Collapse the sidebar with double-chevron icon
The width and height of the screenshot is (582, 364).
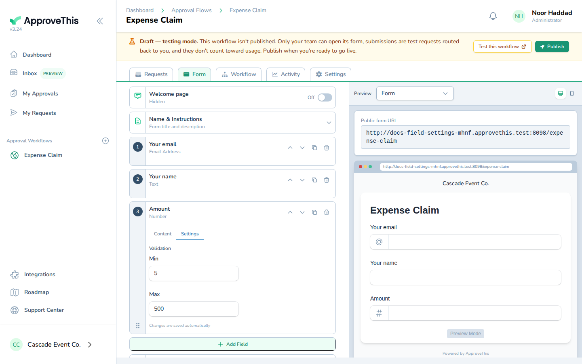pos(100,21)
